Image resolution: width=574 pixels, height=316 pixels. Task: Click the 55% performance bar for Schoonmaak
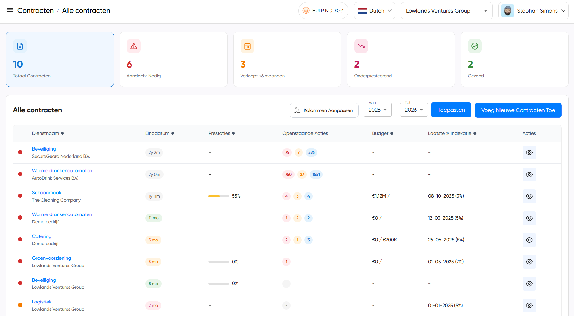[219, 196]
